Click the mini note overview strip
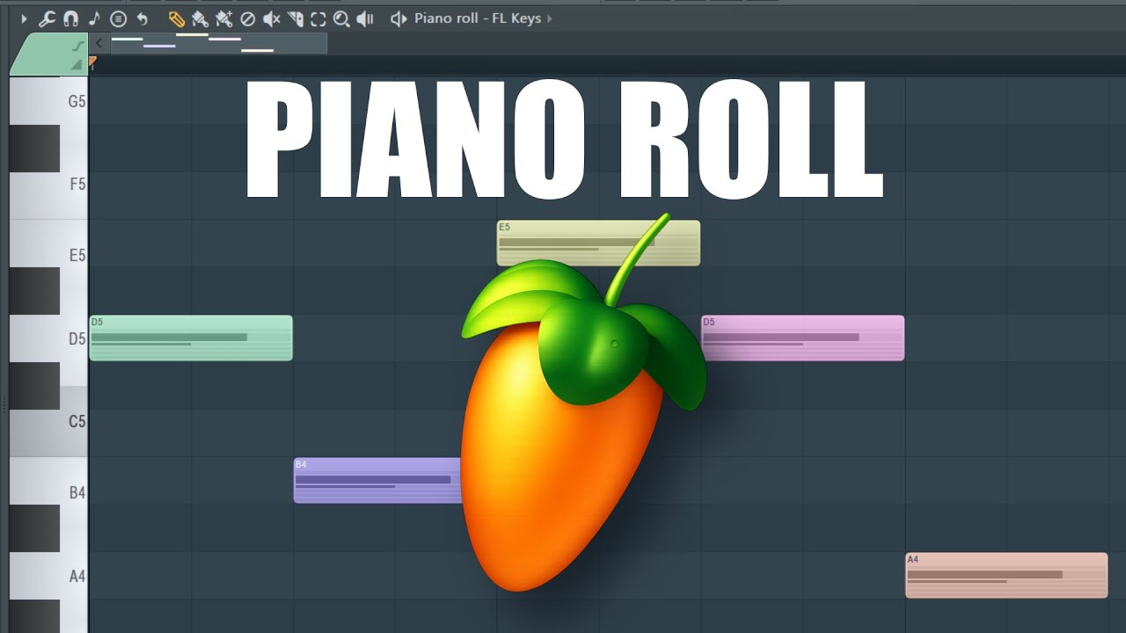Screen dimensions: 1126x633 click(219, 43)
